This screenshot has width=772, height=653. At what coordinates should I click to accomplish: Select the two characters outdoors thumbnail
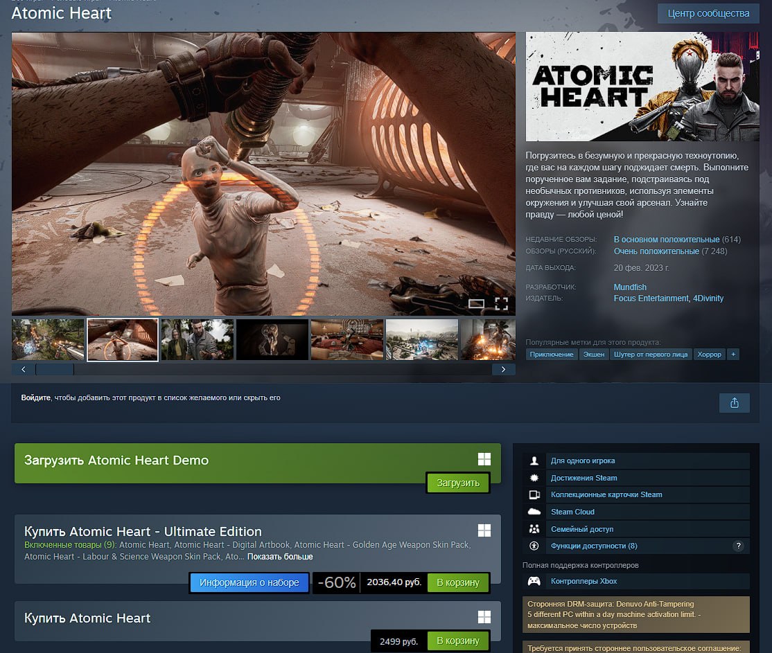pyautogui.click(x=198, y=339)
